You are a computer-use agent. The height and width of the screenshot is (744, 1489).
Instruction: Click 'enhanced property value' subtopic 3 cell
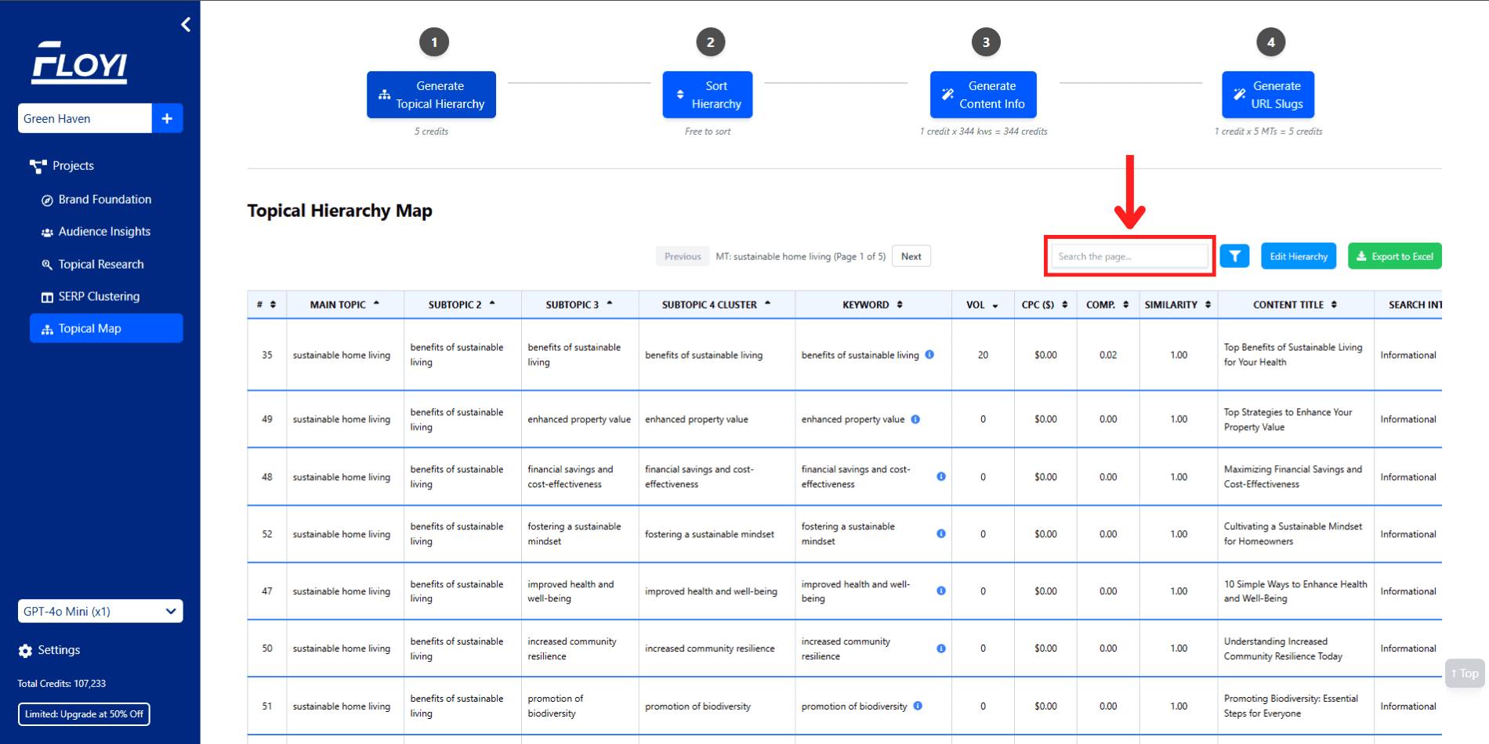[579, 420]
